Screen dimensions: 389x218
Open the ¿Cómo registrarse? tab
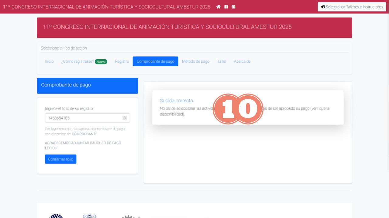point(77,61)
